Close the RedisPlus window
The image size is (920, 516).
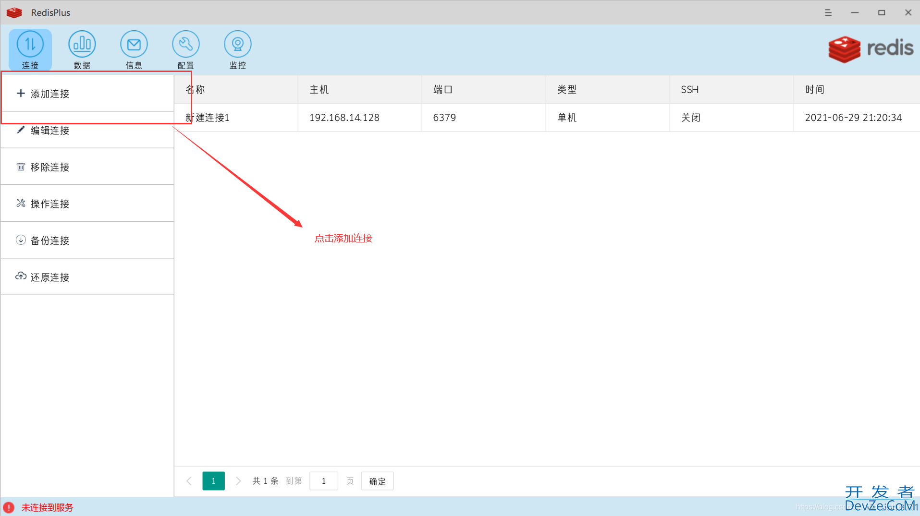(x=908, y=12)
